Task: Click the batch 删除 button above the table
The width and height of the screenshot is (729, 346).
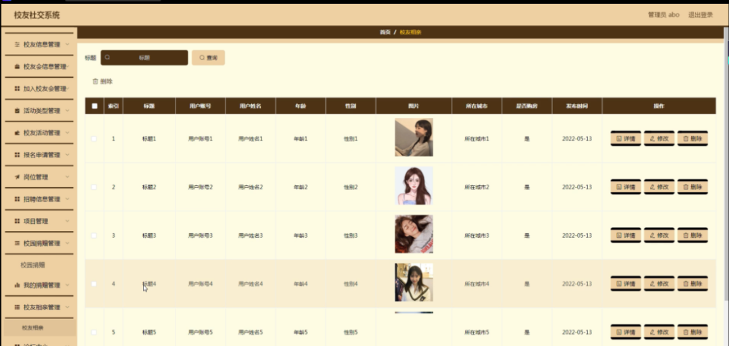Action: [103, 82]
